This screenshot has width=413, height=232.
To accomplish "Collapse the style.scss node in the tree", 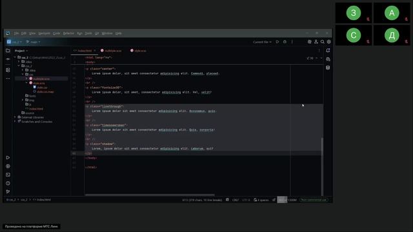I will (x=26, y=83).
